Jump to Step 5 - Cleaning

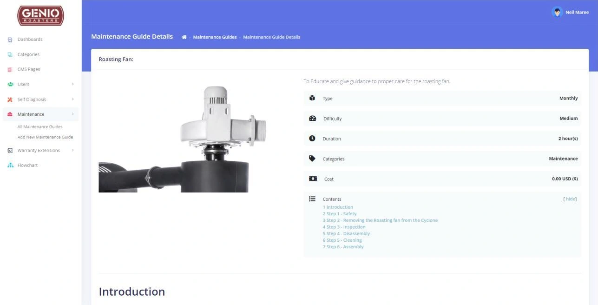[342, 240]
